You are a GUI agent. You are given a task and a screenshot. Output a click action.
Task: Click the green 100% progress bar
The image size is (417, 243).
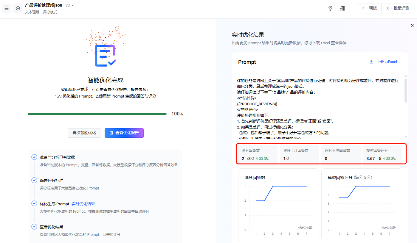(x=97, y=114)
